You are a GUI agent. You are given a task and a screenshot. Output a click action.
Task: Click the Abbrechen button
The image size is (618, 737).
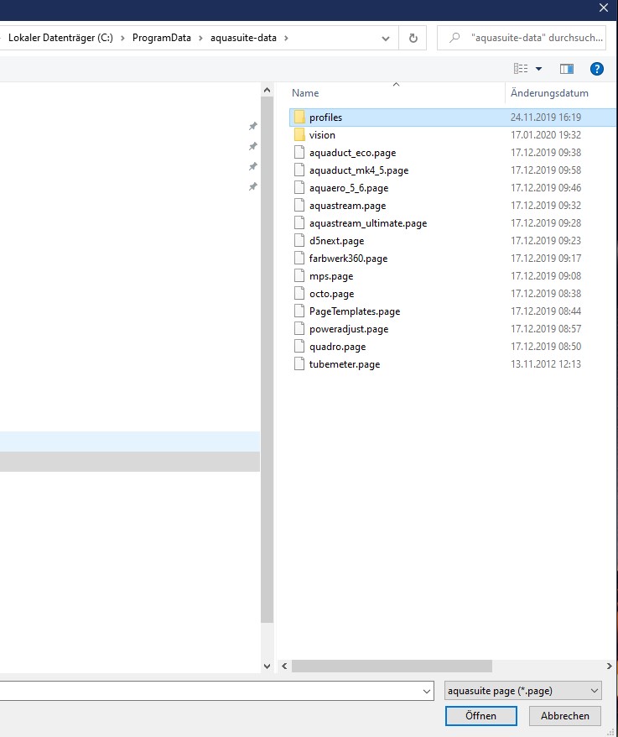click(564, 716)
